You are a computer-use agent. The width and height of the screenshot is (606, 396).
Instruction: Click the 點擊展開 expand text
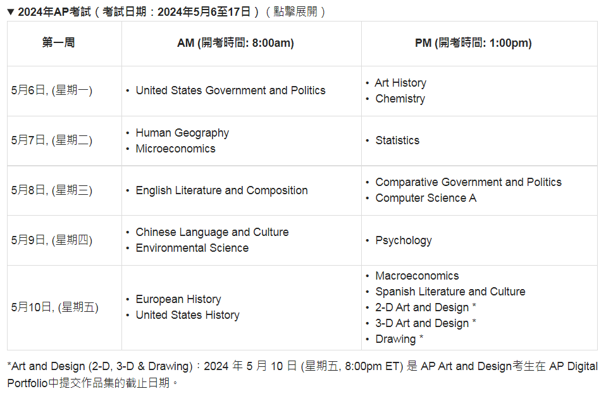pos(296,11)
